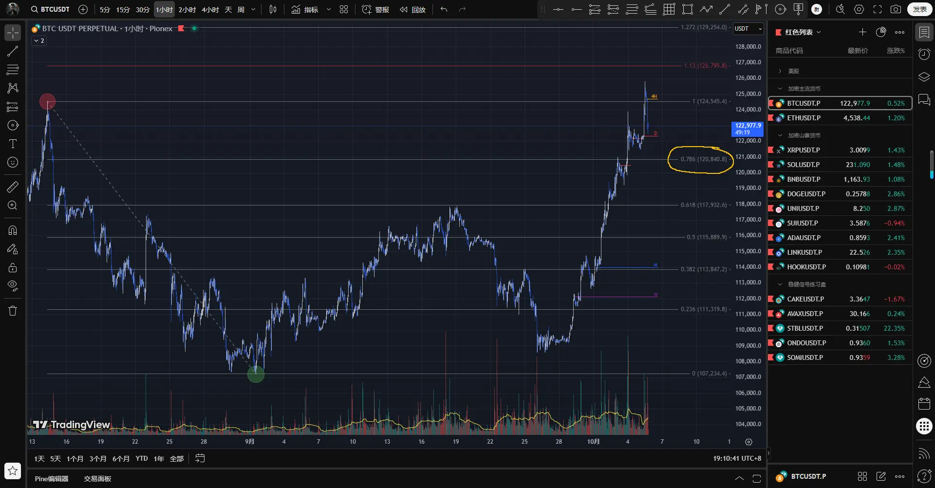935x488 pixels.
Task: Open quick search with the lightning icon
Action: coord(840,9)
